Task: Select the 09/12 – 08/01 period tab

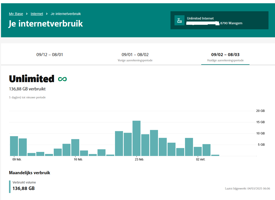Action: pos(50,55)
